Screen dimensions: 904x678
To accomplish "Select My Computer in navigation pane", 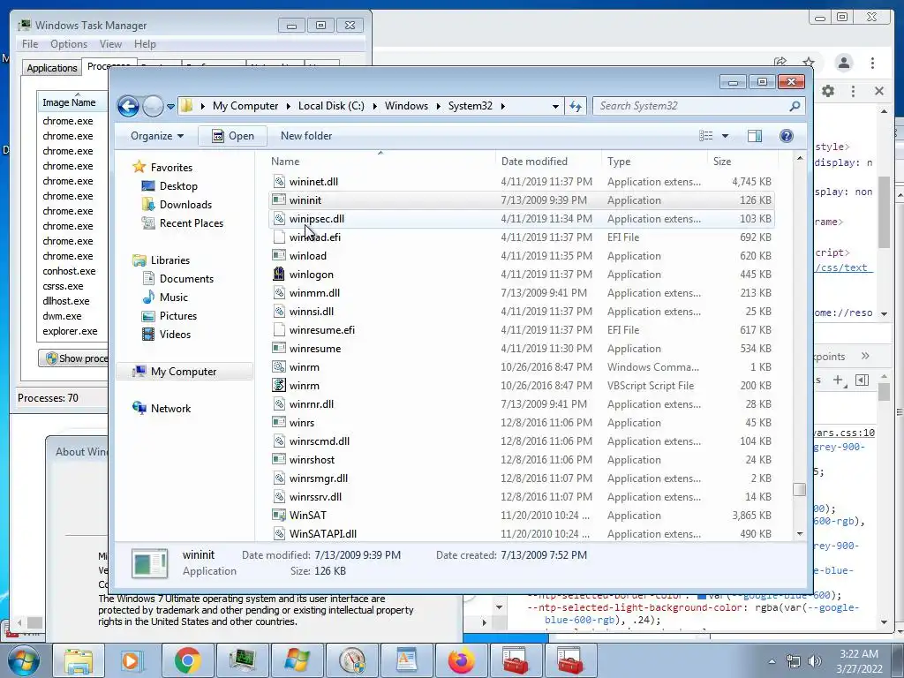I will click(184, 372).
